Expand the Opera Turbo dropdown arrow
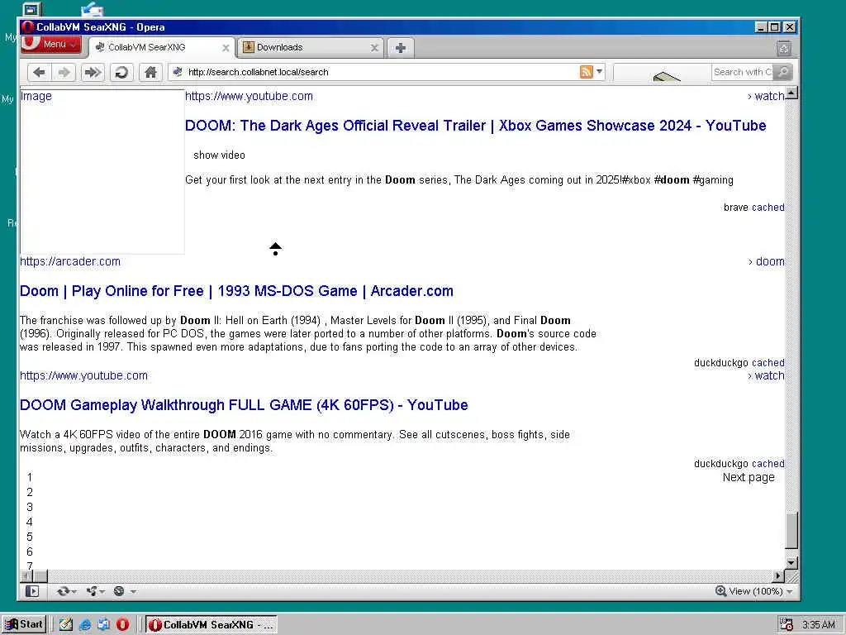 point(133,592)
